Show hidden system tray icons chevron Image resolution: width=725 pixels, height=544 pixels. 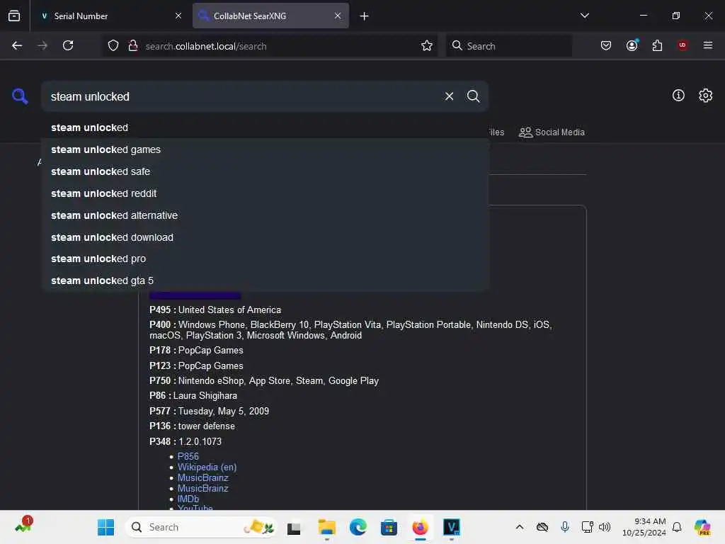tap(520, 527)
